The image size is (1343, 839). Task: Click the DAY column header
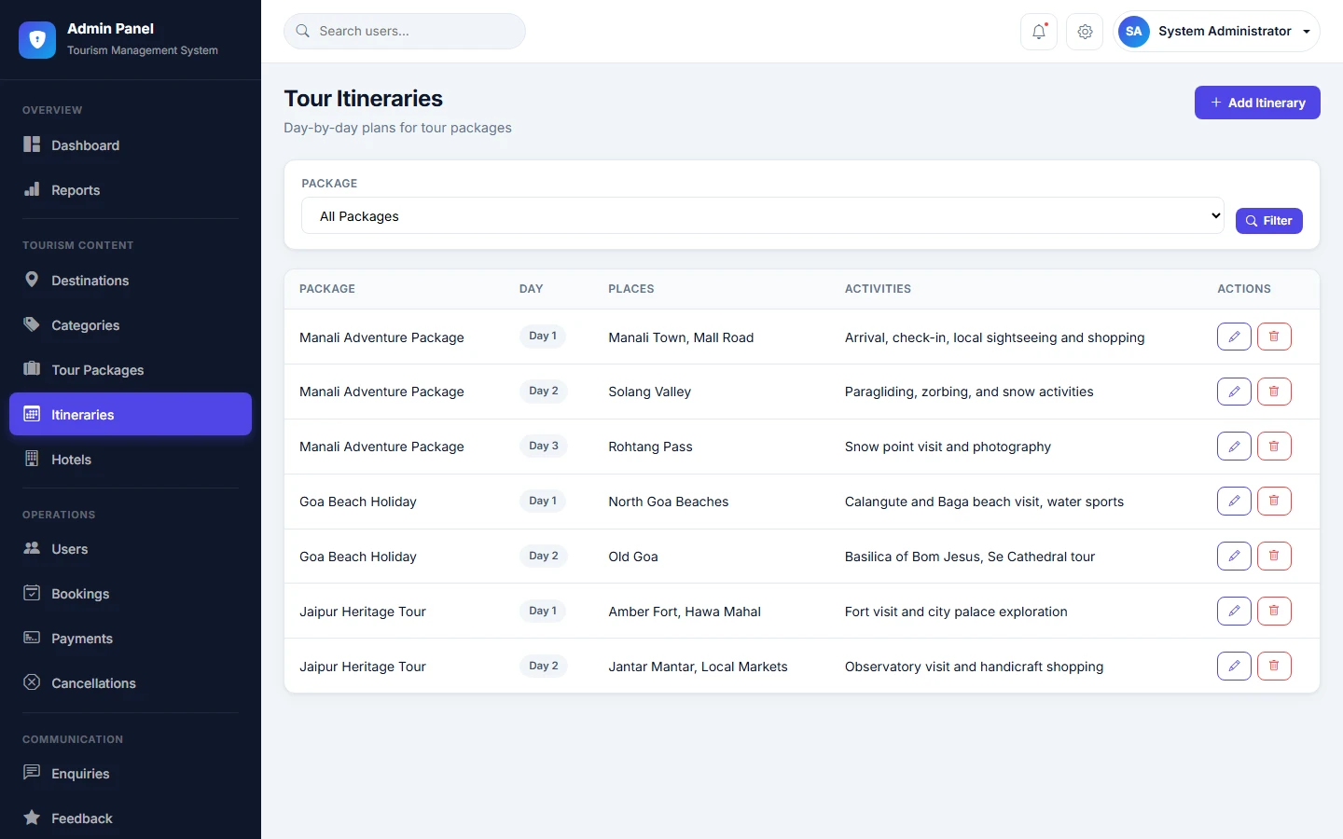tap(532, 289)
